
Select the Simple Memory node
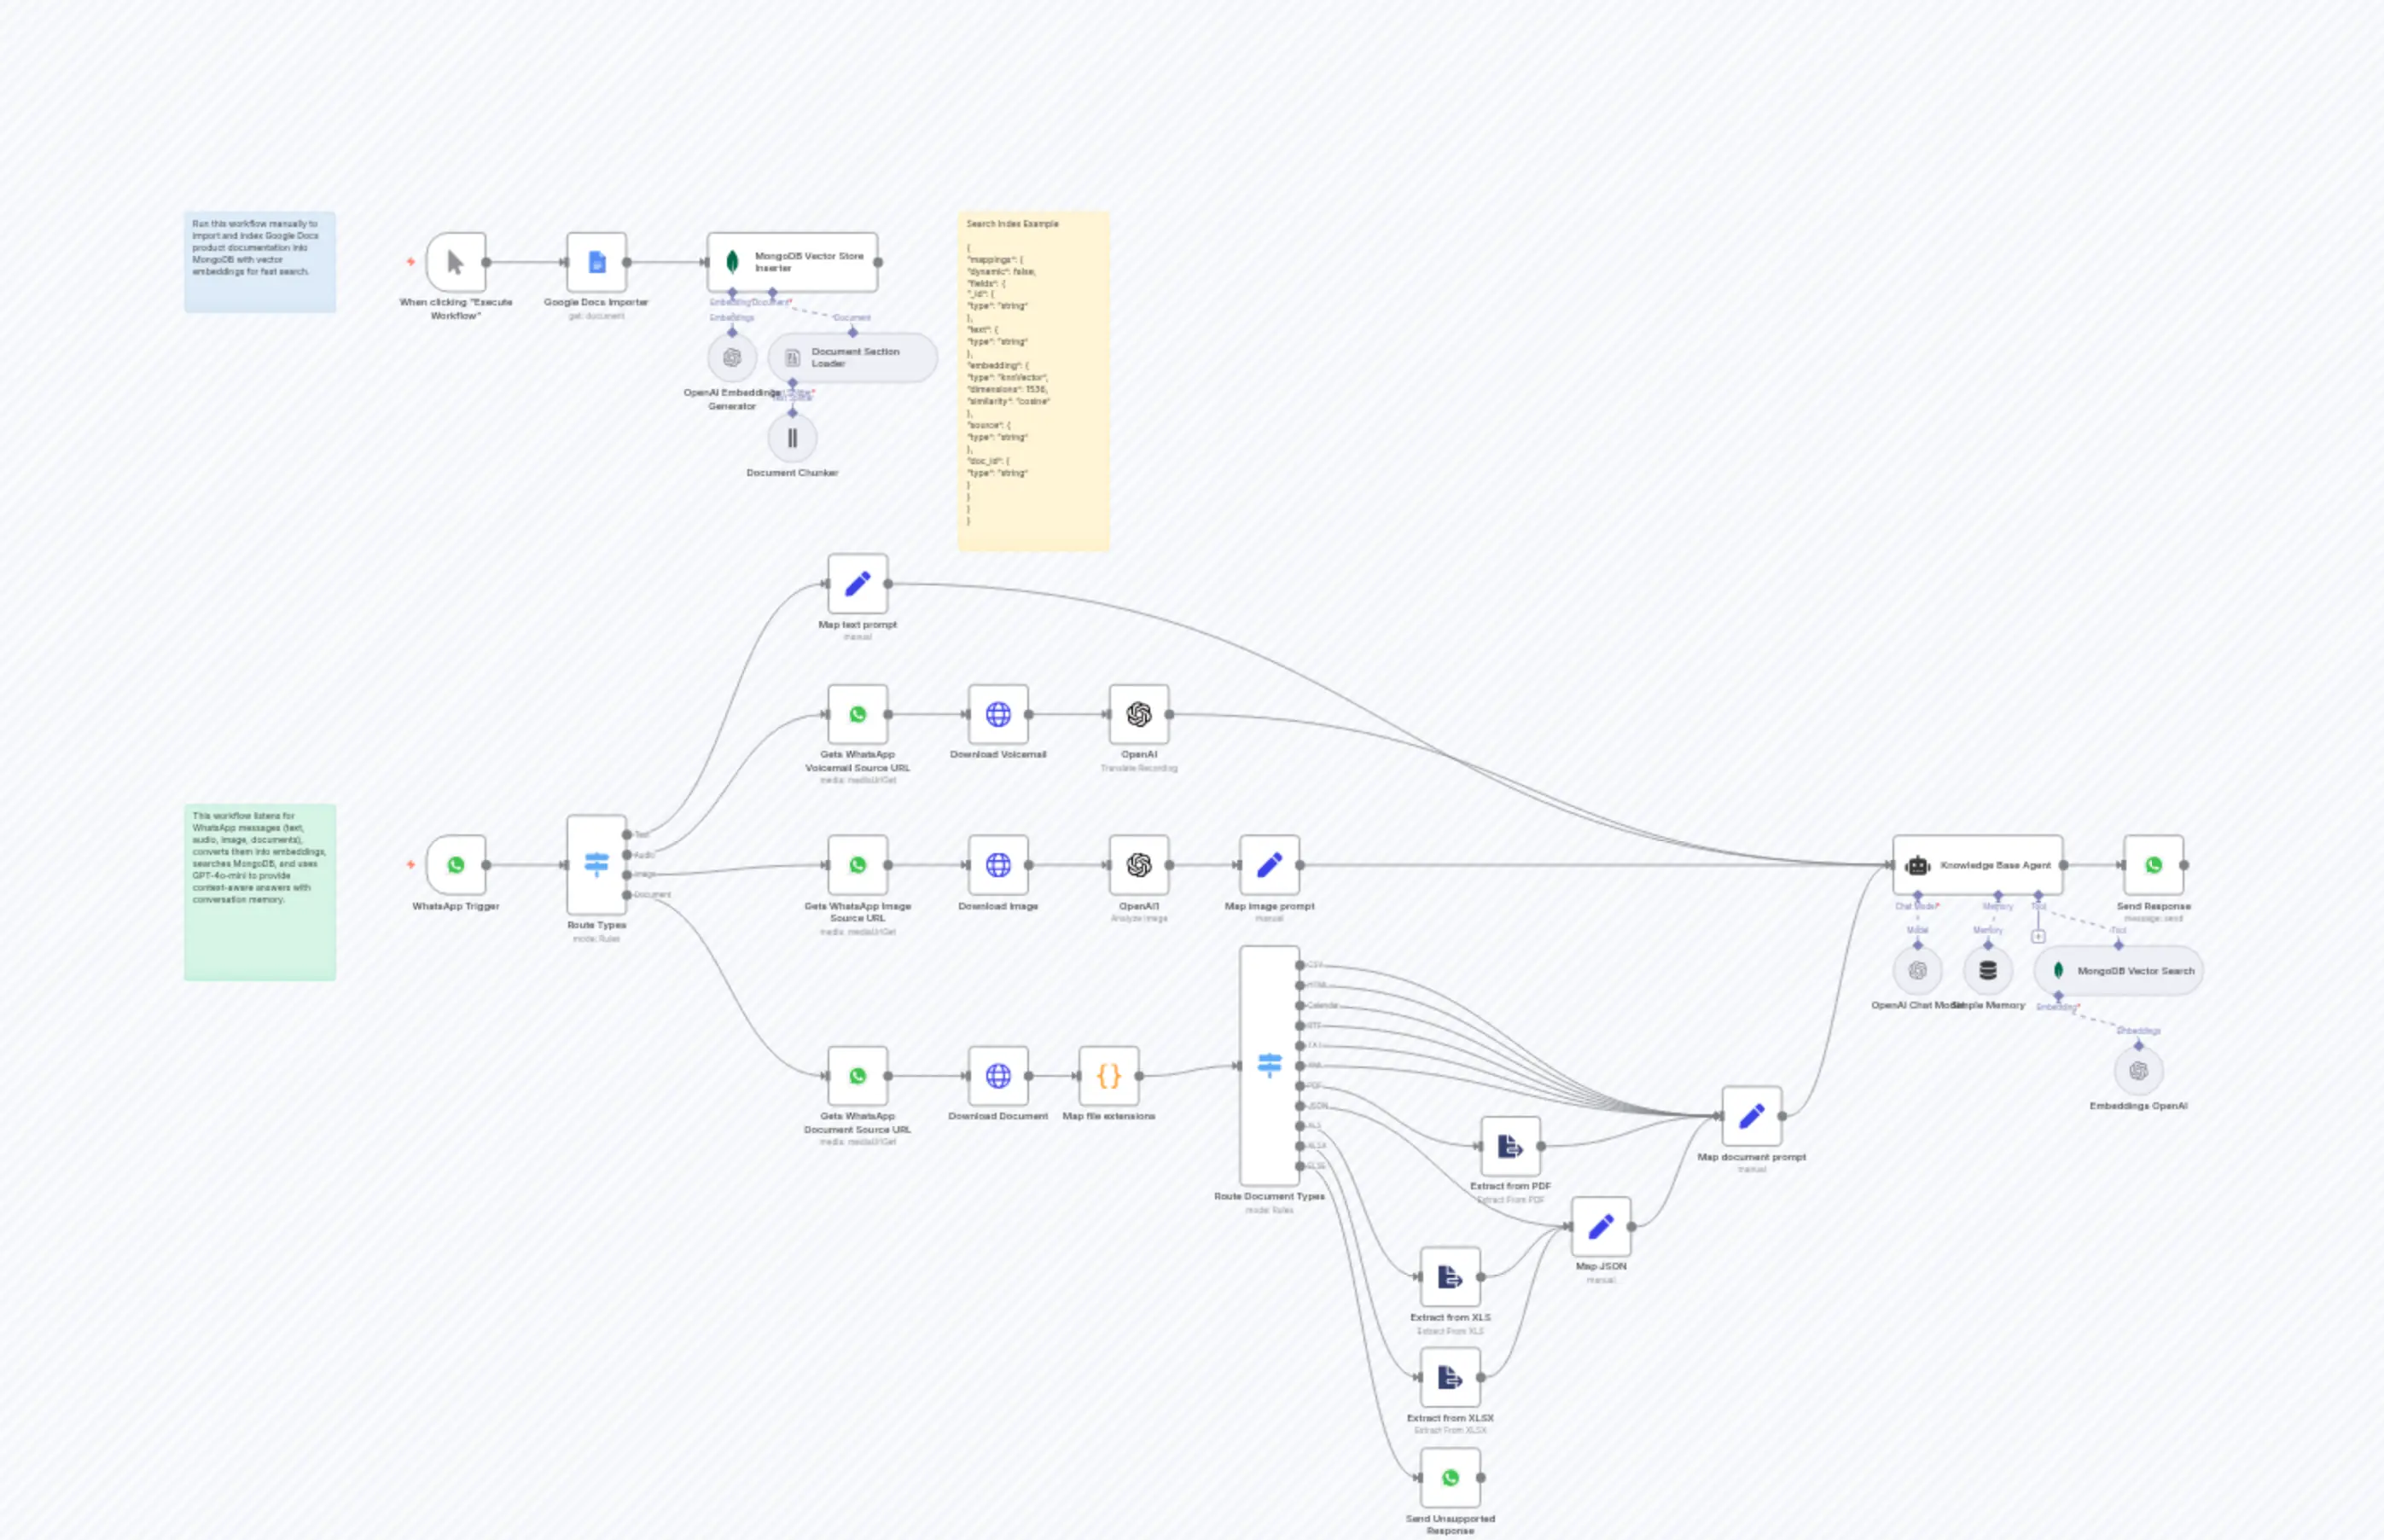[x=1988, y=968]
